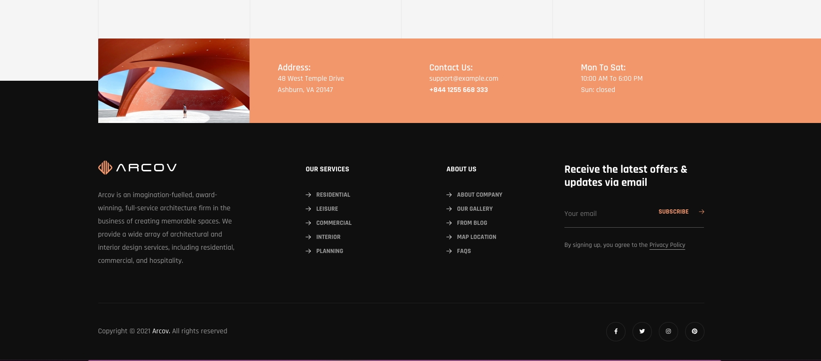This screenshot has height=361, width=821.
Task: Open the Facebook social icon
Action: click(616, 331)
